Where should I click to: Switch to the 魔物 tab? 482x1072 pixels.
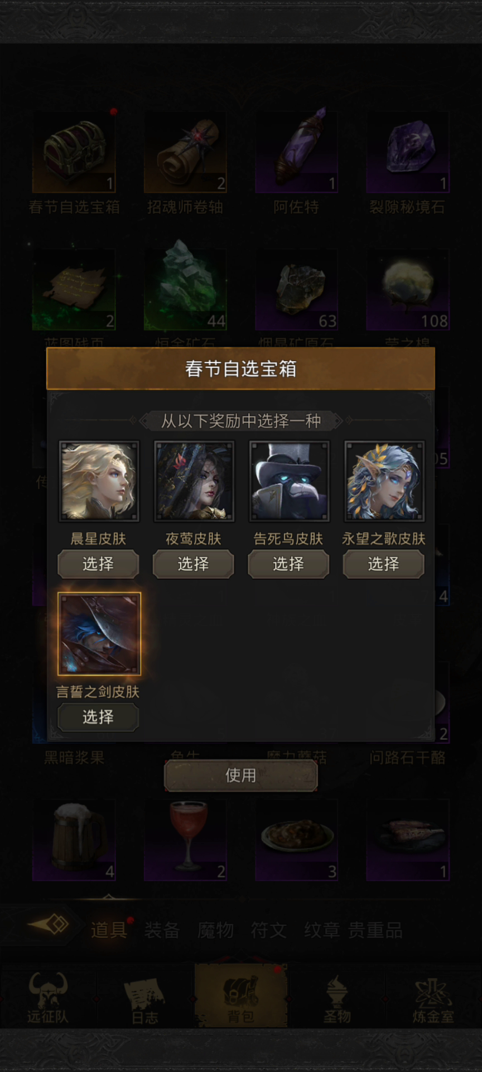pos(216,930)
